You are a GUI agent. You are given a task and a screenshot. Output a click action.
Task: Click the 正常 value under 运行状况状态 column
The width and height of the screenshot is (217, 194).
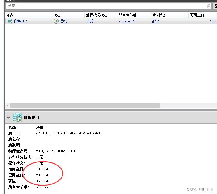click(90, 21)
